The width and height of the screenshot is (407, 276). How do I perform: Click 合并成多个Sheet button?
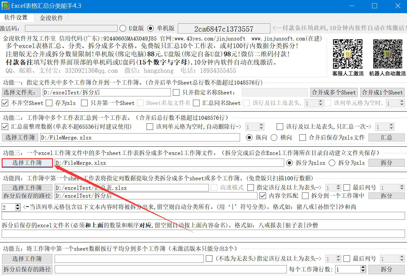pos(334,92)
